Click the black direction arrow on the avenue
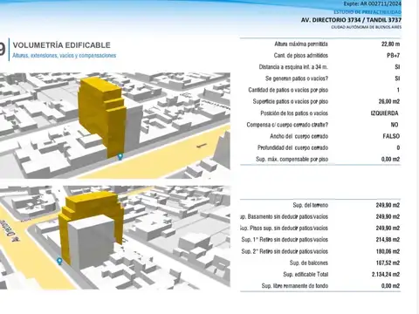This screenshot has width=419, height=314. point(202,145)
